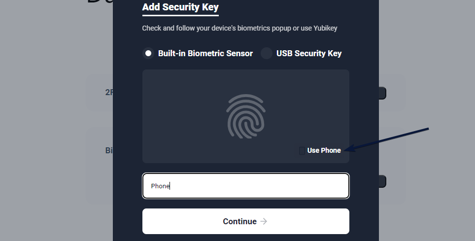Toggle the lower switch behind the dialog
The image size is (475, 241).
click(x=382, y=181)
